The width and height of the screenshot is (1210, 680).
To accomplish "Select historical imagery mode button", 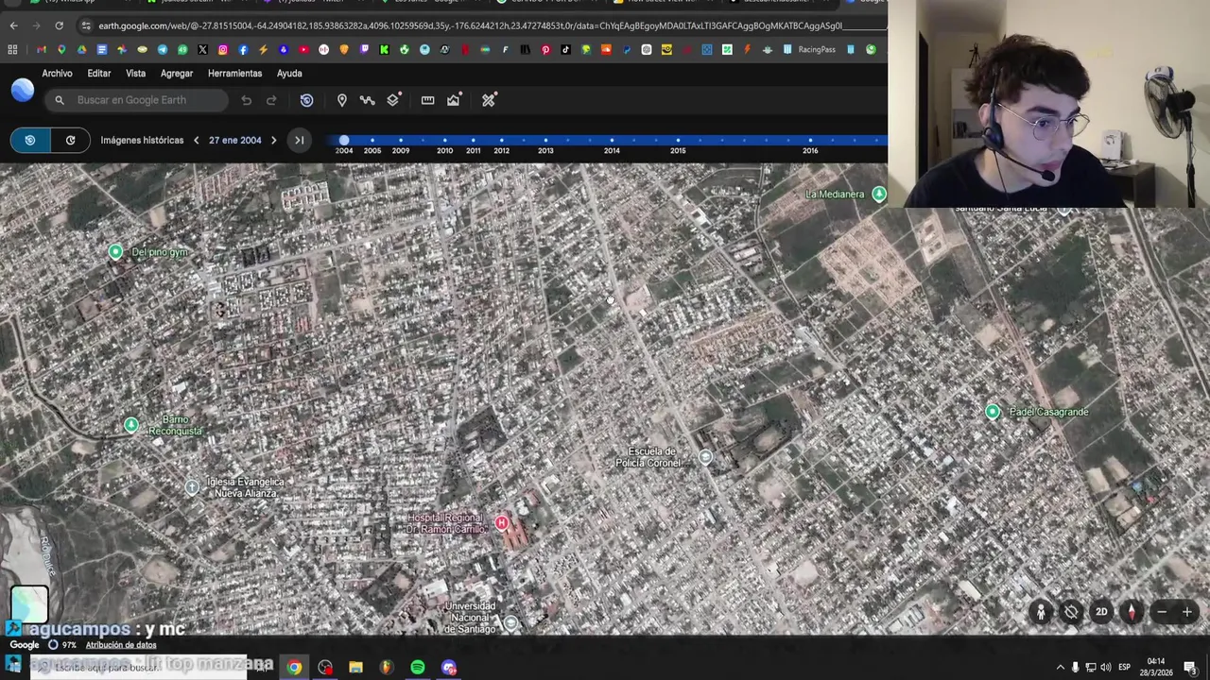I will (30, 141).
